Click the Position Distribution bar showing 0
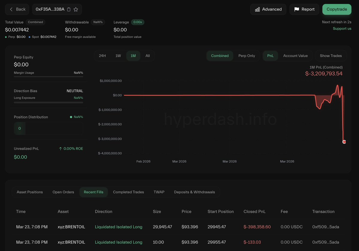359x251 pixels. click(x=48, y=128)
